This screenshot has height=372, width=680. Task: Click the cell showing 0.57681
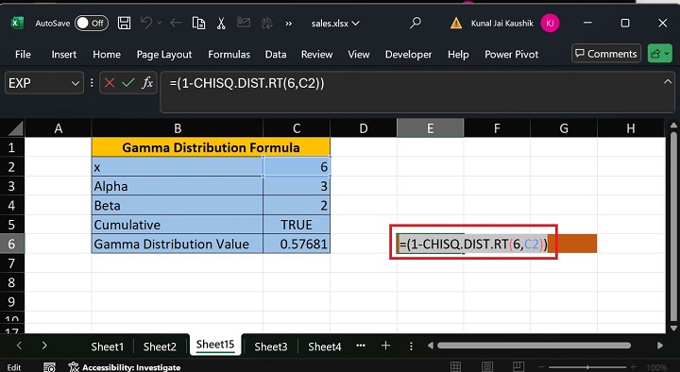[297, 244]
